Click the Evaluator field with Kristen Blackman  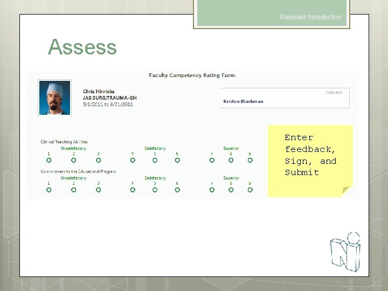pyautogui.click(x=285, y=98)
